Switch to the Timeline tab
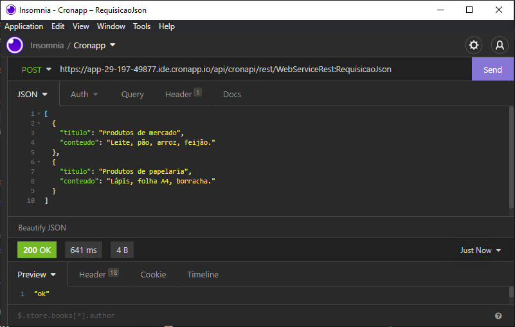 click(203, 274)
